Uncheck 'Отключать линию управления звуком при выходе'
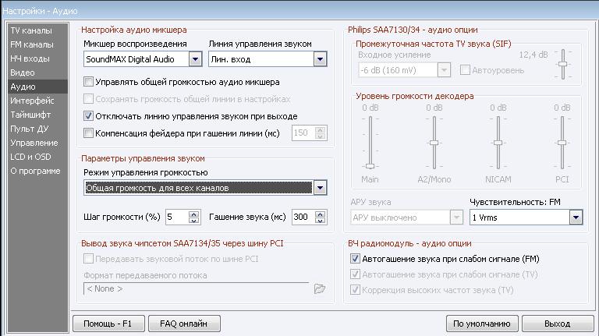Viewport: 599px width, 336px height. (89, 116)
